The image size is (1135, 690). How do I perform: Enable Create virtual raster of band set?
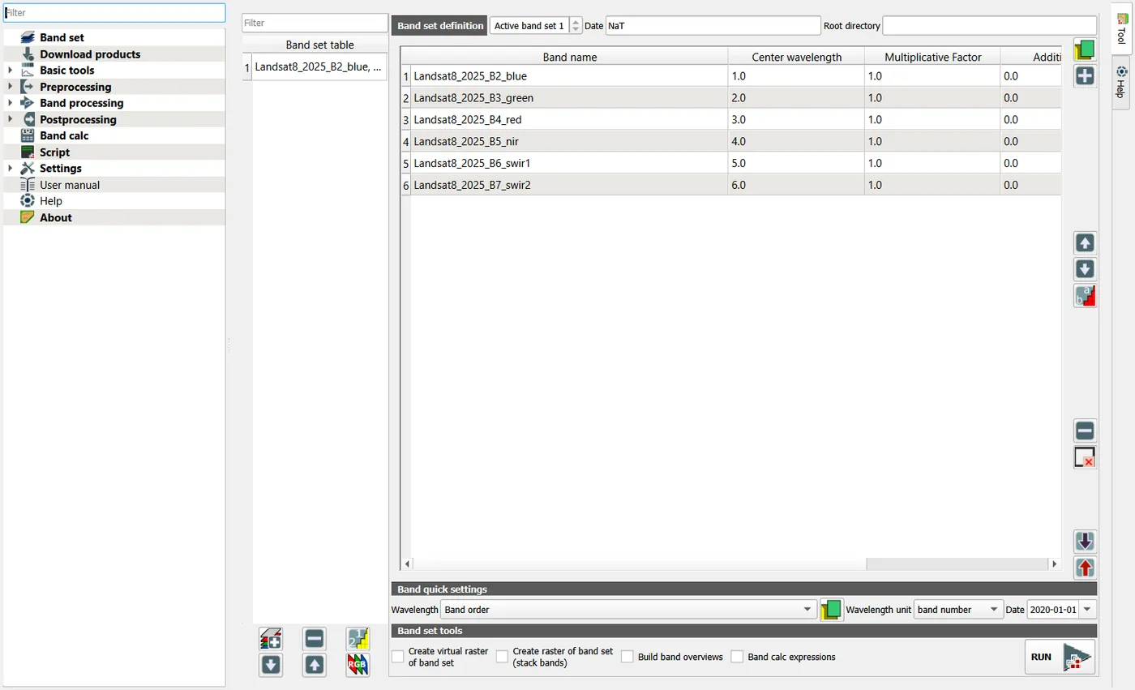click(398, 657)
